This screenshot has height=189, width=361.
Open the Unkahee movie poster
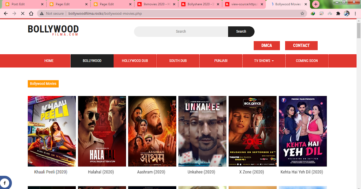tap(202, 131)
